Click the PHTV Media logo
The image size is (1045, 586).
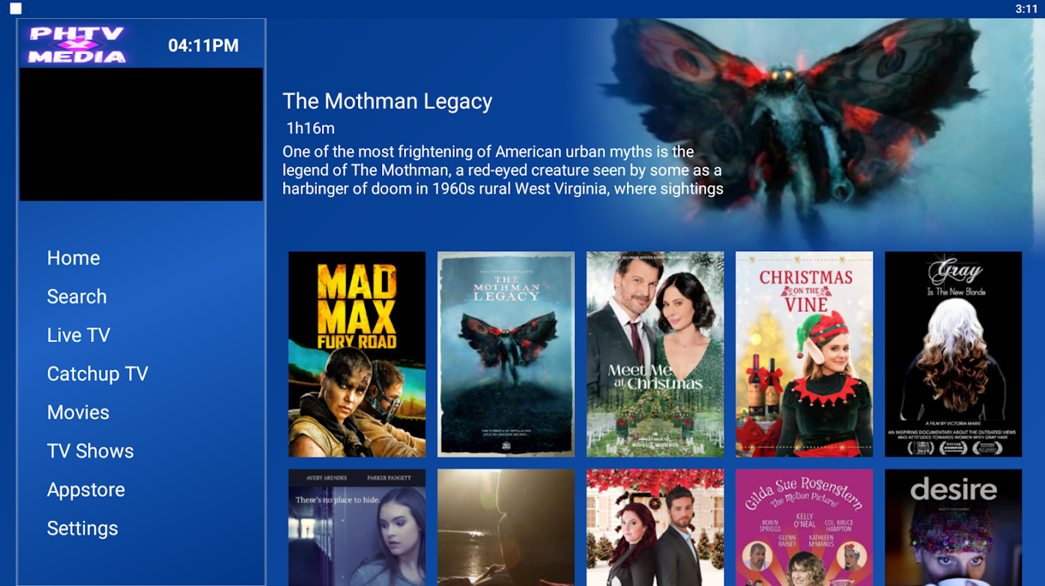tap(77, 45)
